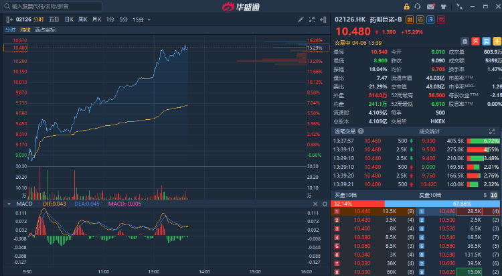Expand the trade statistics panel icon
This screenshot has width=502, height=276.
click(x=492, y=131)
